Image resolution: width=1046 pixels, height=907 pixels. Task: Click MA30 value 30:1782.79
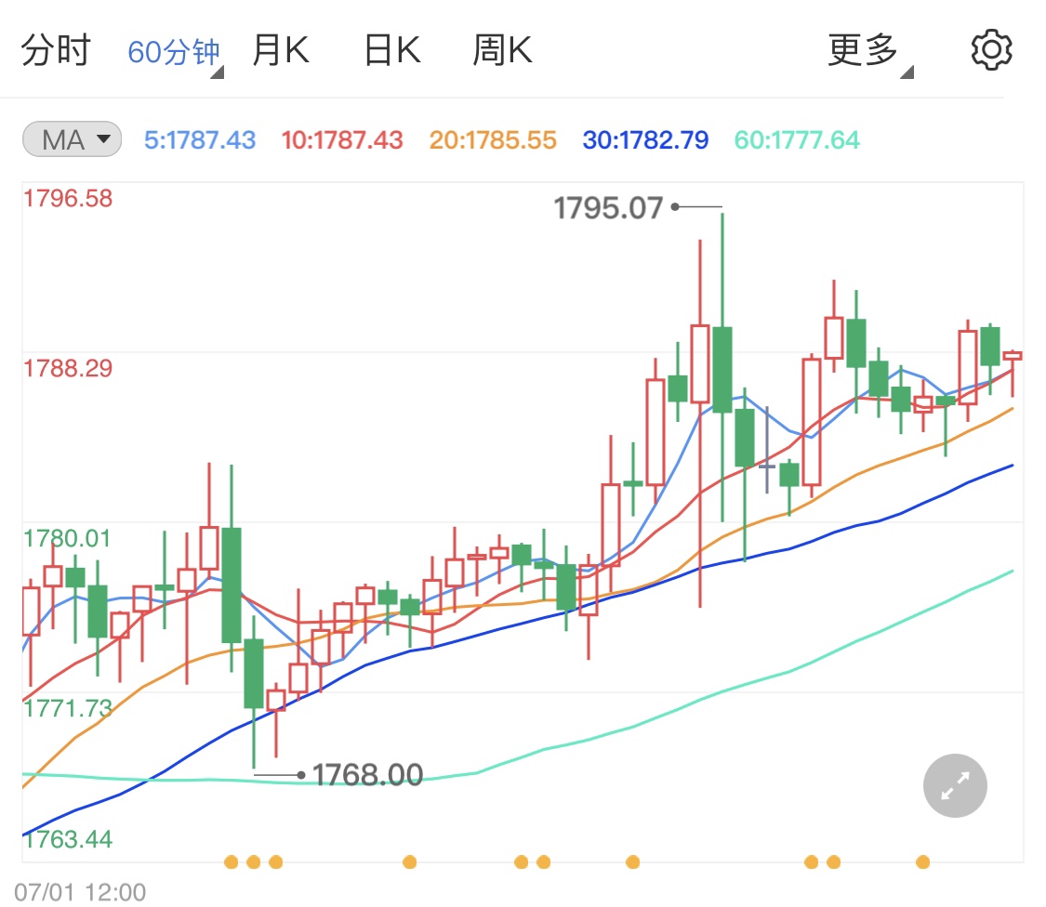pyautogui.click(x=645, y=140)
